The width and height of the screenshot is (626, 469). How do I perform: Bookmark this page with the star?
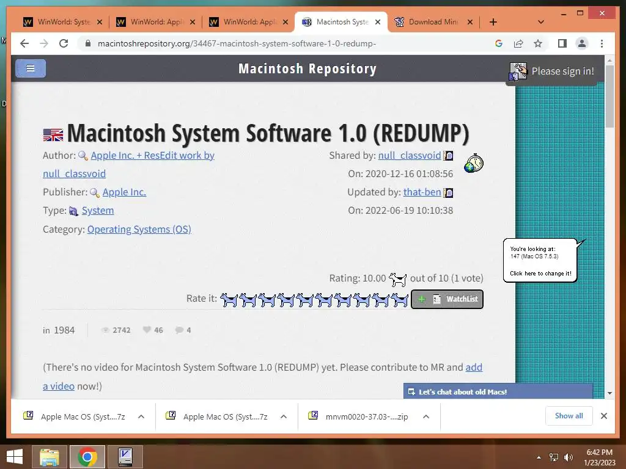(538, 43)
